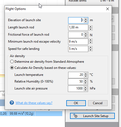This screenshot has width=121, height=127.
Task: Decrease Elevation of launch site value
Action: [86, 21]
